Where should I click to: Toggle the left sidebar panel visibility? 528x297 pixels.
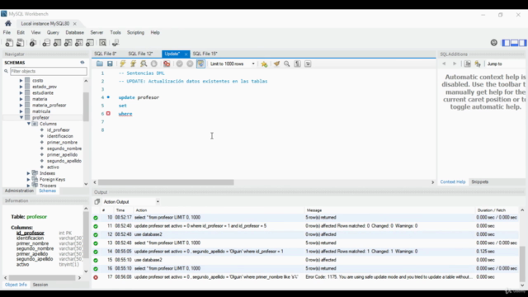506,43
